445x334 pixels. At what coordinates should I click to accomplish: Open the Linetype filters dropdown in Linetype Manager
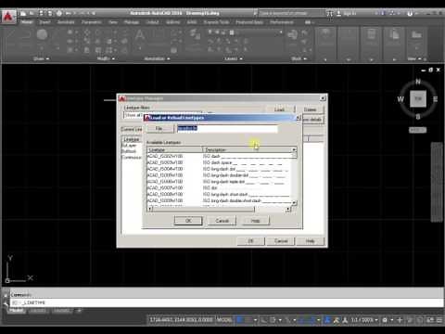[x=163, y=115]
